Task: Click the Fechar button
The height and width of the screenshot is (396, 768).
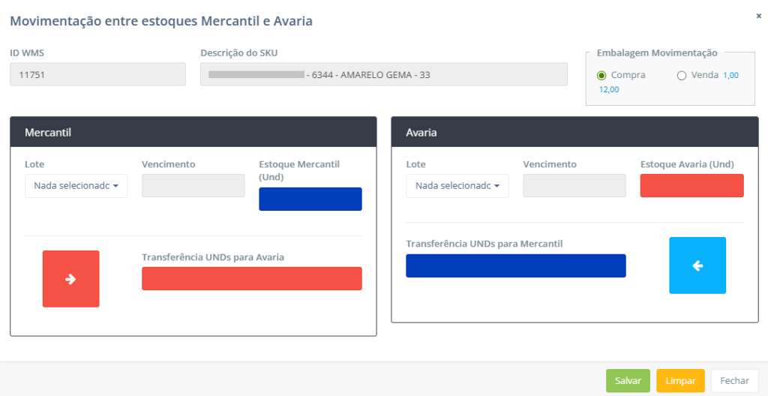Action: 734,381
